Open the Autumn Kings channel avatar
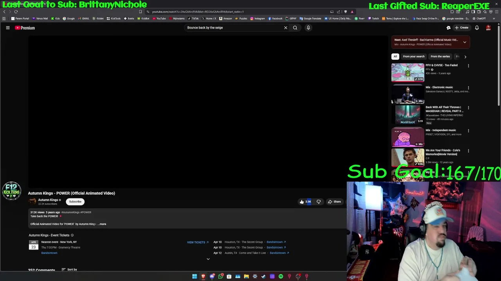The image size is (501, 281). pyautogui.click(x=32, y=201)
